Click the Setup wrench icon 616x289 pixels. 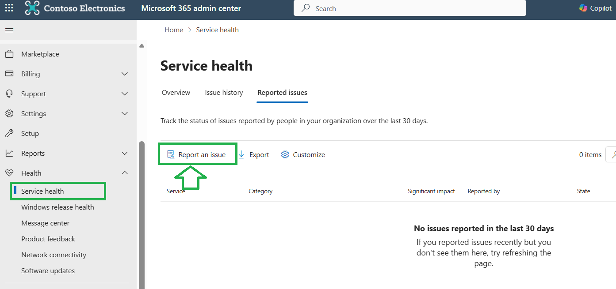click(x=9, y=133)
